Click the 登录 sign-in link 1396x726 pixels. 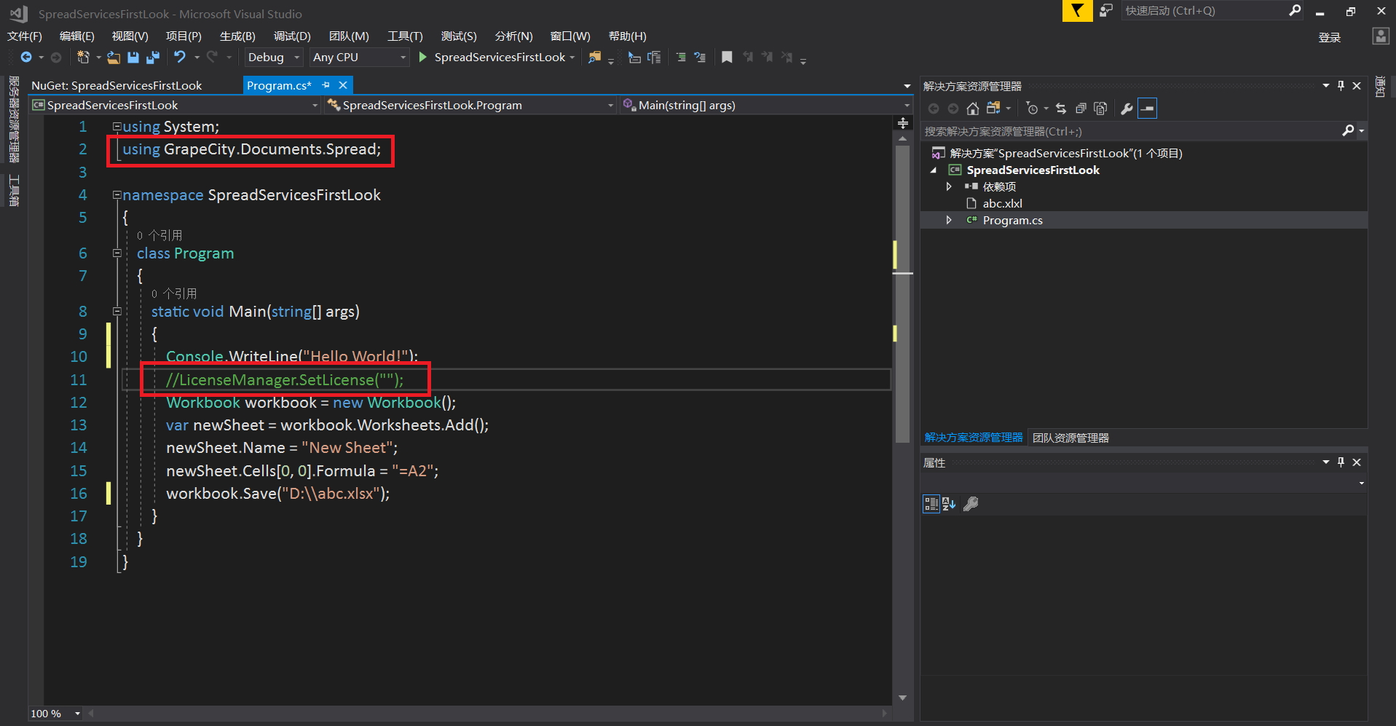pos(1329,38)
